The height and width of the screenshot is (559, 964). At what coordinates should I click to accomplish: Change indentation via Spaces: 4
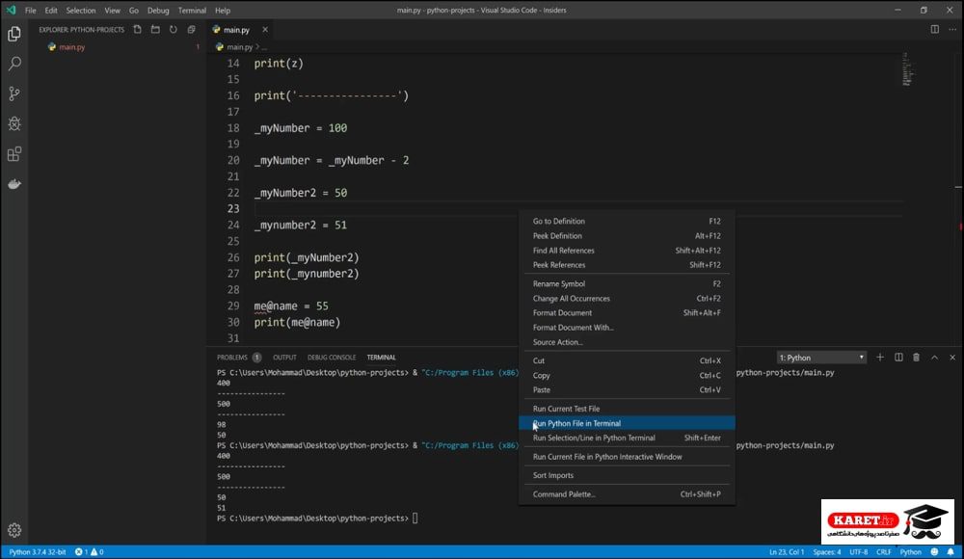tap(827, 552)
